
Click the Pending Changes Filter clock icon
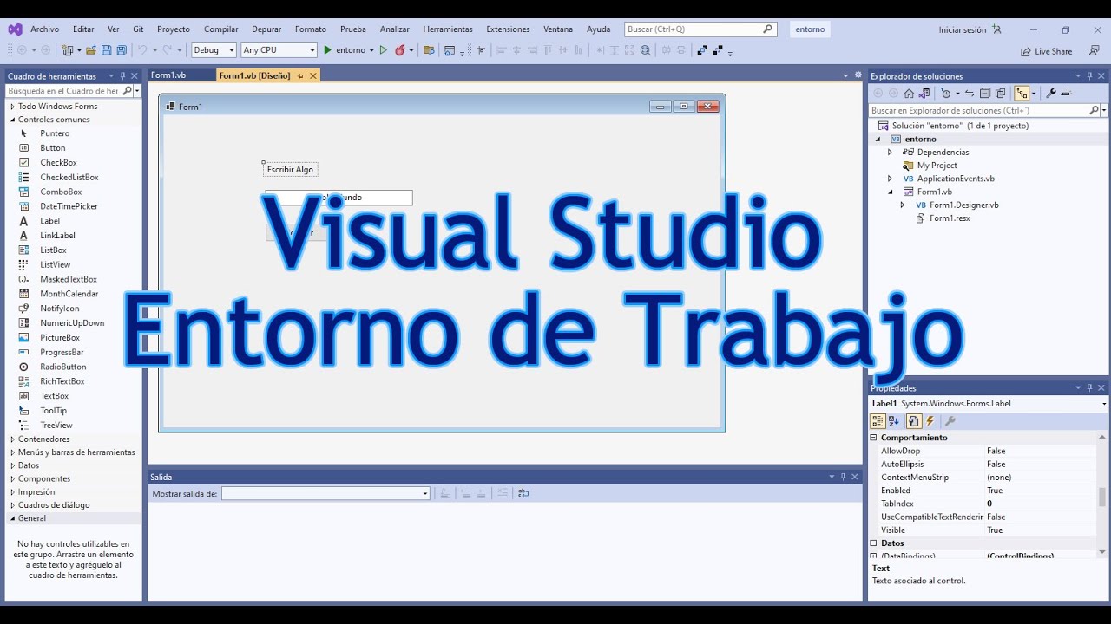click(x=945, y=94)
